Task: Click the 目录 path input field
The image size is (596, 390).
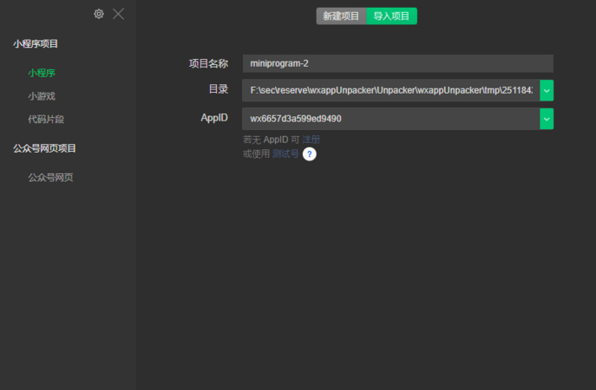Action: pyautogui.click(x=391, y=90)
